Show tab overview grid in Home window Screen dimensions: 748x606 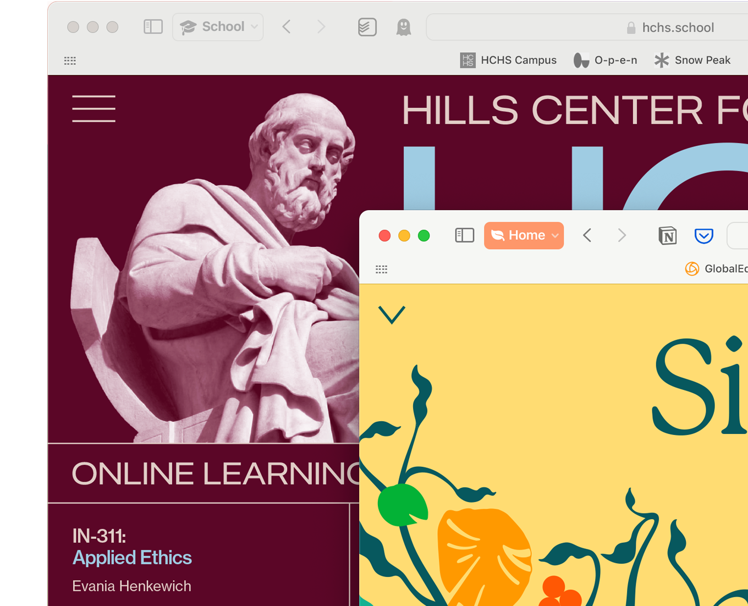(x=381, y=269)
